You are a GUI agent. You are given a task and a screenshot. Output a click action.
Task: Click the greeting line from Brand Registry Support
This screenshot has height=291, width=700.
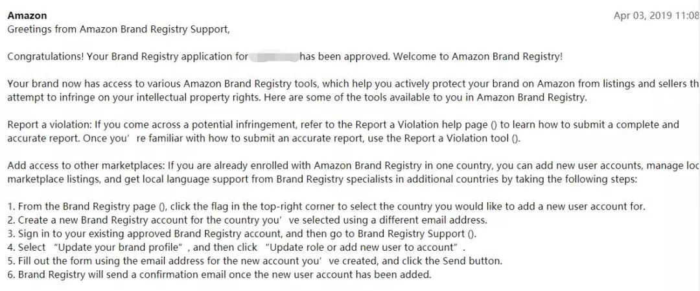tap(119, 29)
